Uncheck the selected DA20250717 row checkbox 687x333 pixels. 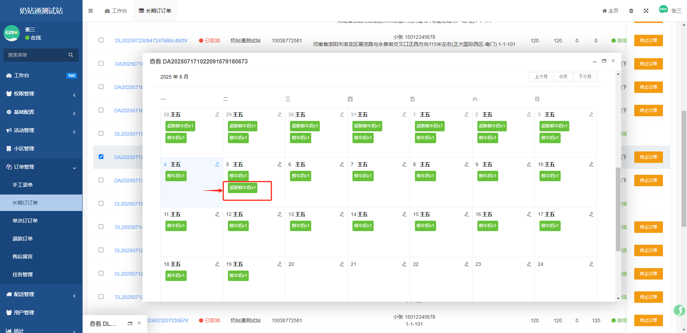(101, 157)
